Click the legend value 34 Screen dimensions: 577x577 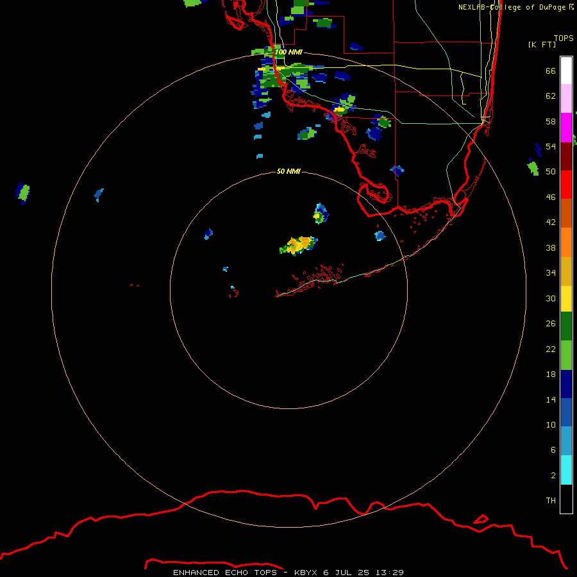tap(551, 273)
